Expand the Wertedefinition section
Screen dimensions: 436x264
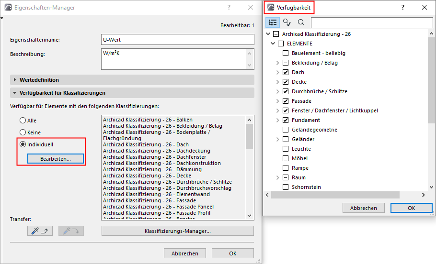[132, 80]
